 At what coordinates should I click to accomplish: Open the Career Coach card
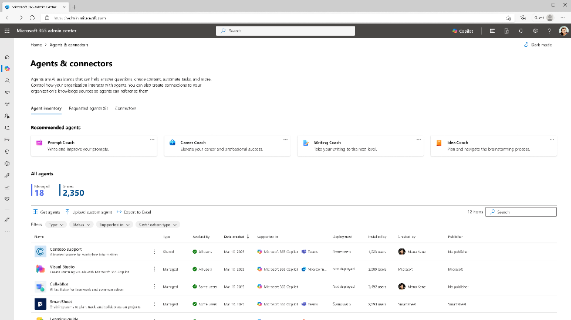point(227,146)
